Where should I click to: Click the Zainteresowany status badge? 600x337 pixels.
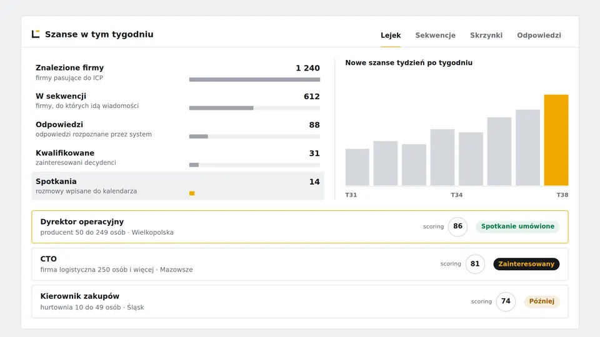click(x=526, y=264)
